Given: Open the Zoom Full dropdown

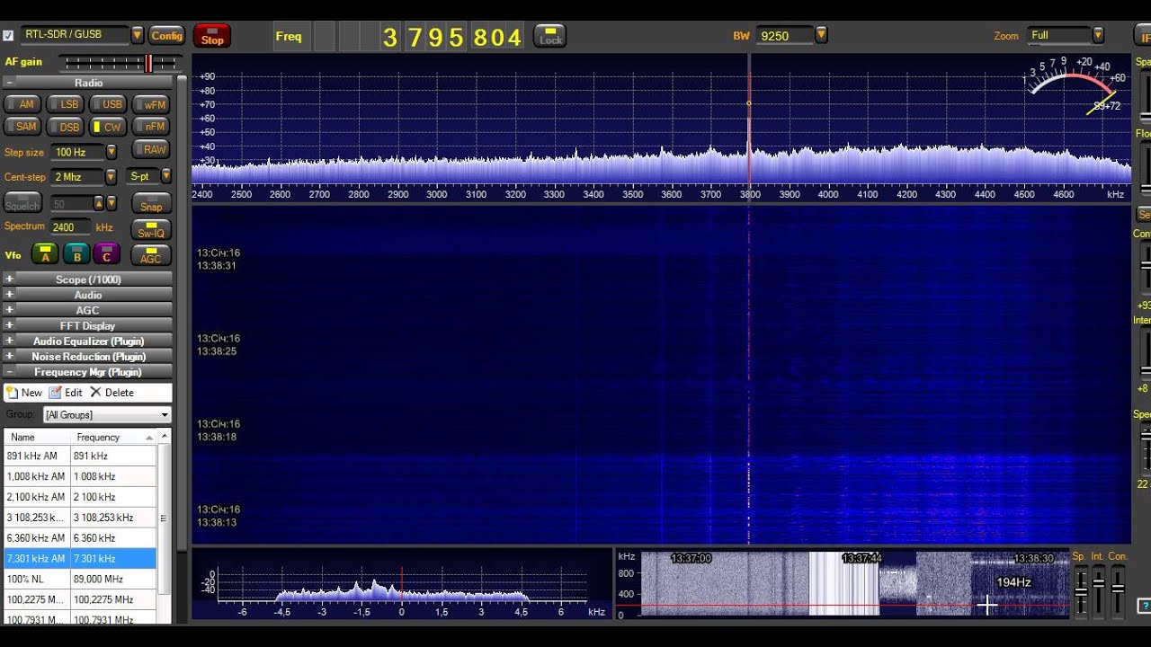Looking at the screenshot, I should pos(1098,36).
